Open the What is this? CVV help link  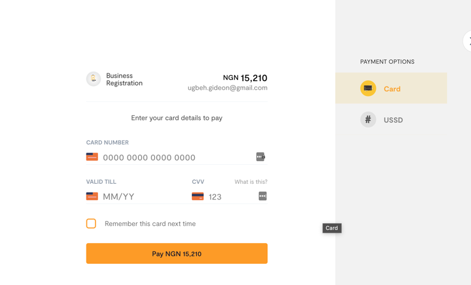tap(251, 182)
